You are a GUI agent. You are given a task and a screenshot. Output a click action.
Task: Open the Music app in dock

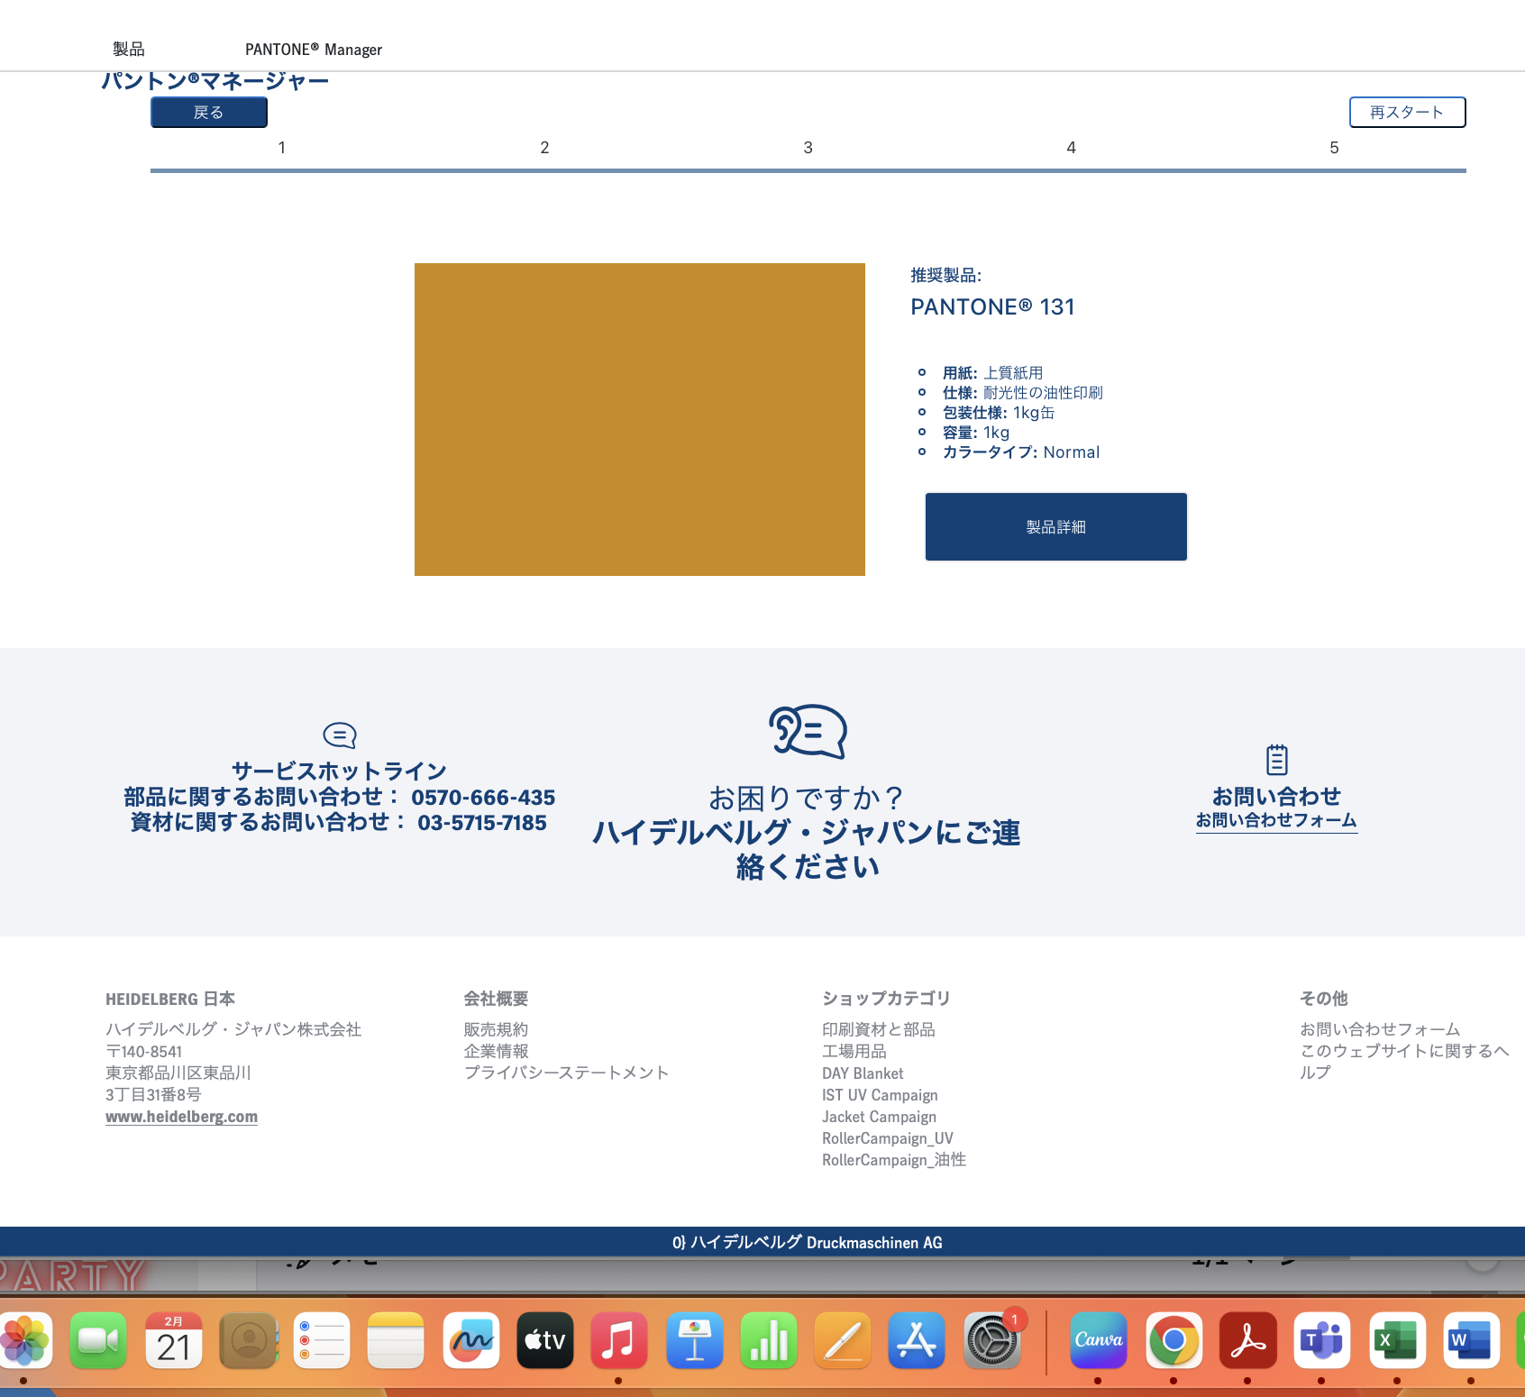coord(619,1340)
